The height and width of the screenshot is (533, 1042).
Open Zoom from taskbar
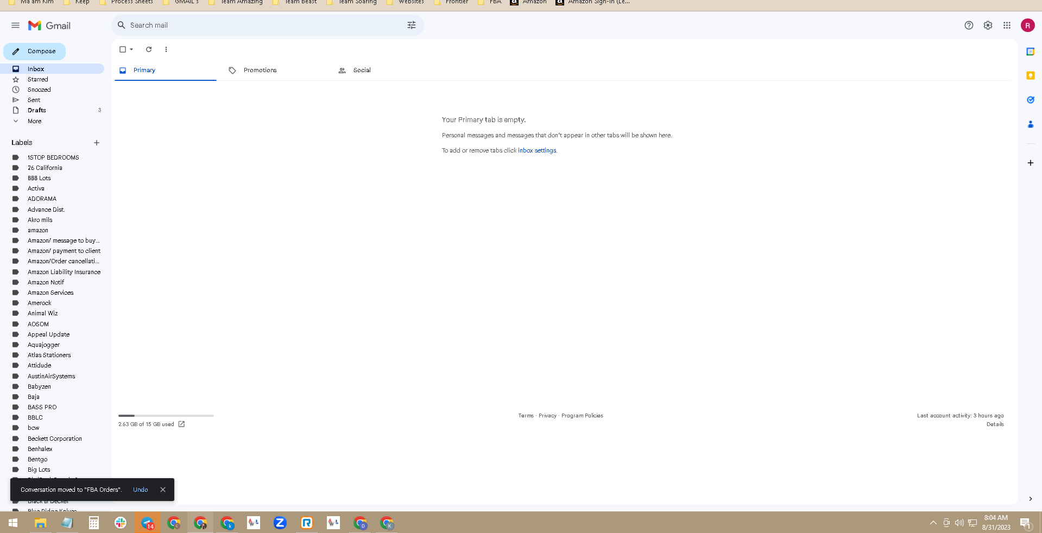280,523
